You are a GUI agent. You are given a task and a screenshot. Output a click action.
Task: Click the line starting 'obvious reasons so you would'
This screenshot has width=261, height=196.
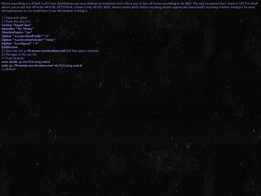click(x=44, y=11)
